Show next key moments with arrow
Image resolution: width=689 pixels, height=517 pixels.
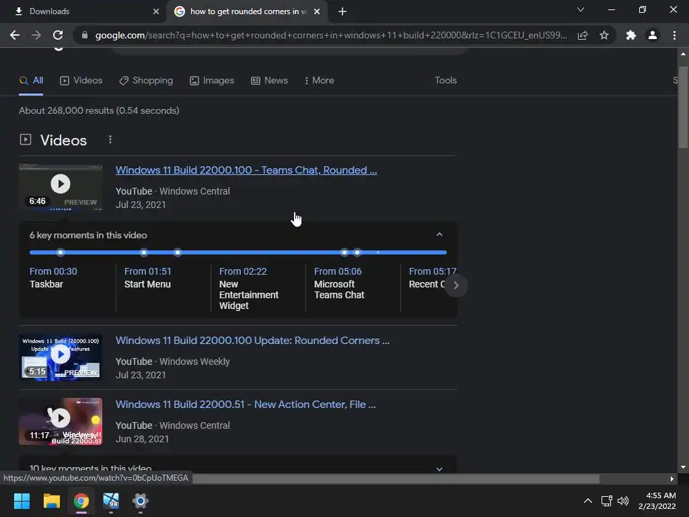tap(456, 285)
